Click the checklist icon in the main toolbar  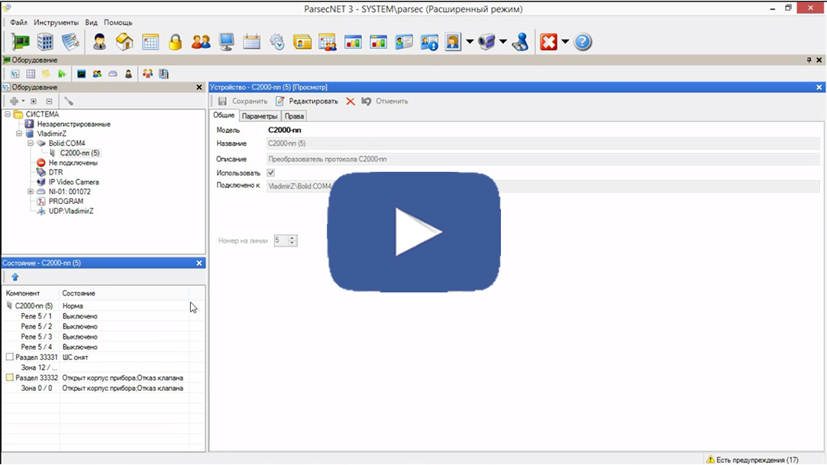[70, 42]
